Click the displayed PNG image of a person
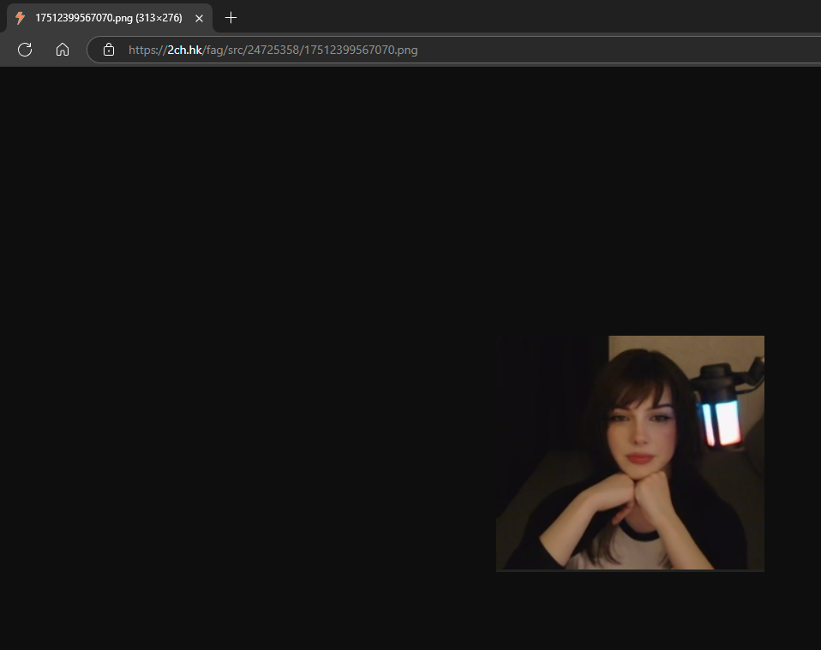821x650 pixels. [630, 453]
